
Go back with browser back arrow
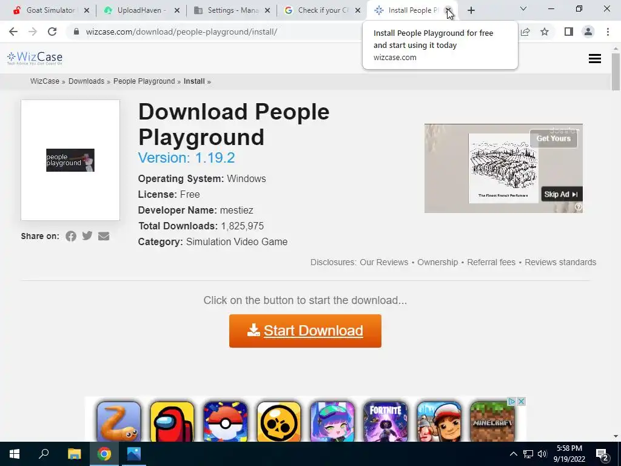coord(13,32)
